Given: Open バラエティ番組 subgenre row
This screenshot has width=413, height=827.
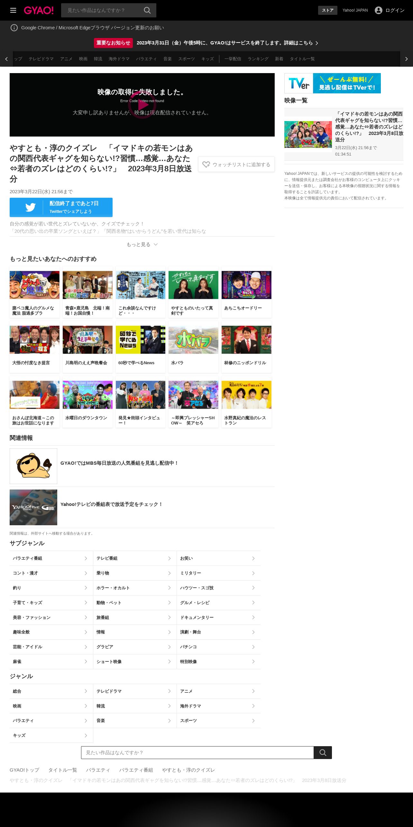Looking at the screenshot, I should pos(51,558).
